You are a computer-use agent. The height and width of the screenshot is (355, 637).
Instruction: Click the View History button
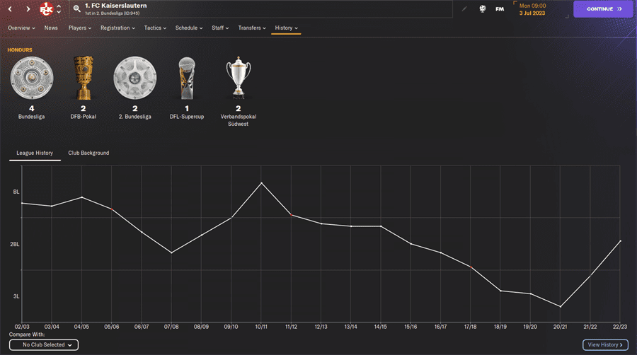tap(605, 345)
